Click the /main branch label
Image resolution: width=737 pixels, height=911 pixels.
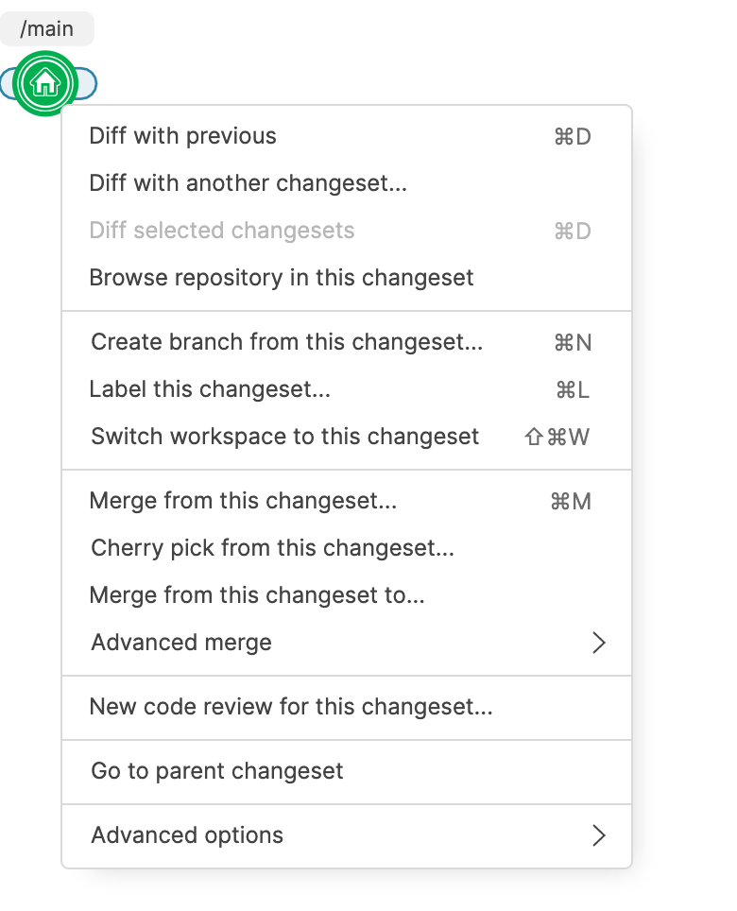46,29
